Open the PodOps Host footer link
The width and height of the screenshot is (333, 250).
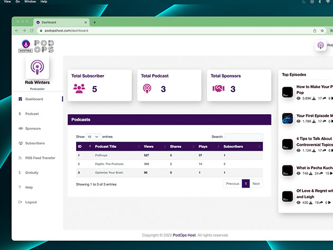[x=184, y=235]
